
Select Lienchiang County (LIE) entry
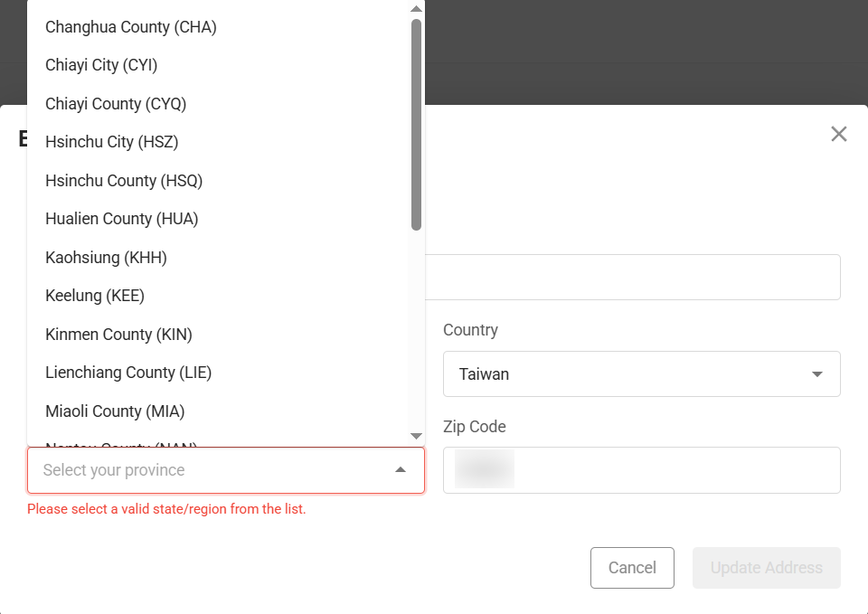tap(128, 373)
